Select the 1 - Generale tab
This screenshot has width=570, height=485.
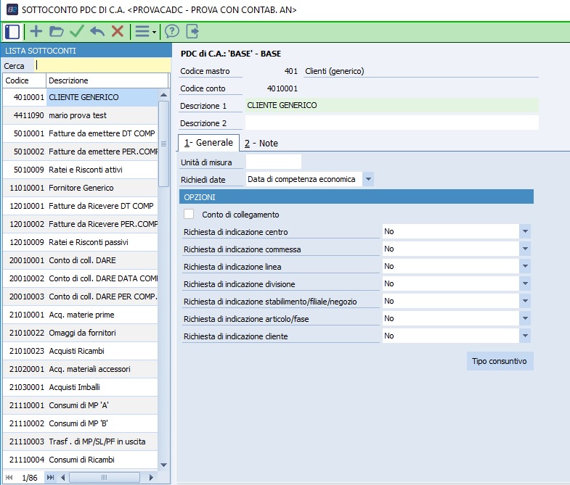tap(208, 143)
